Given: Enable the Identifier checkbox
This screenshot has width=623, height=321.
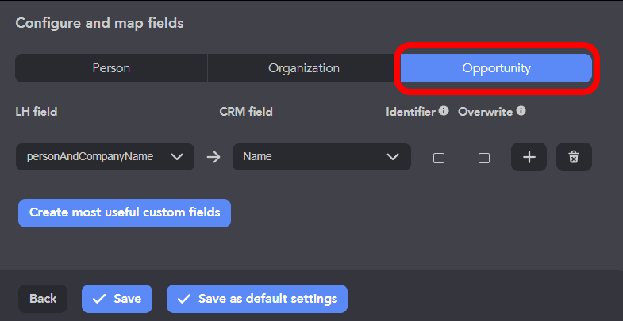Looking at the screenshot, I should tap(438, 158).
